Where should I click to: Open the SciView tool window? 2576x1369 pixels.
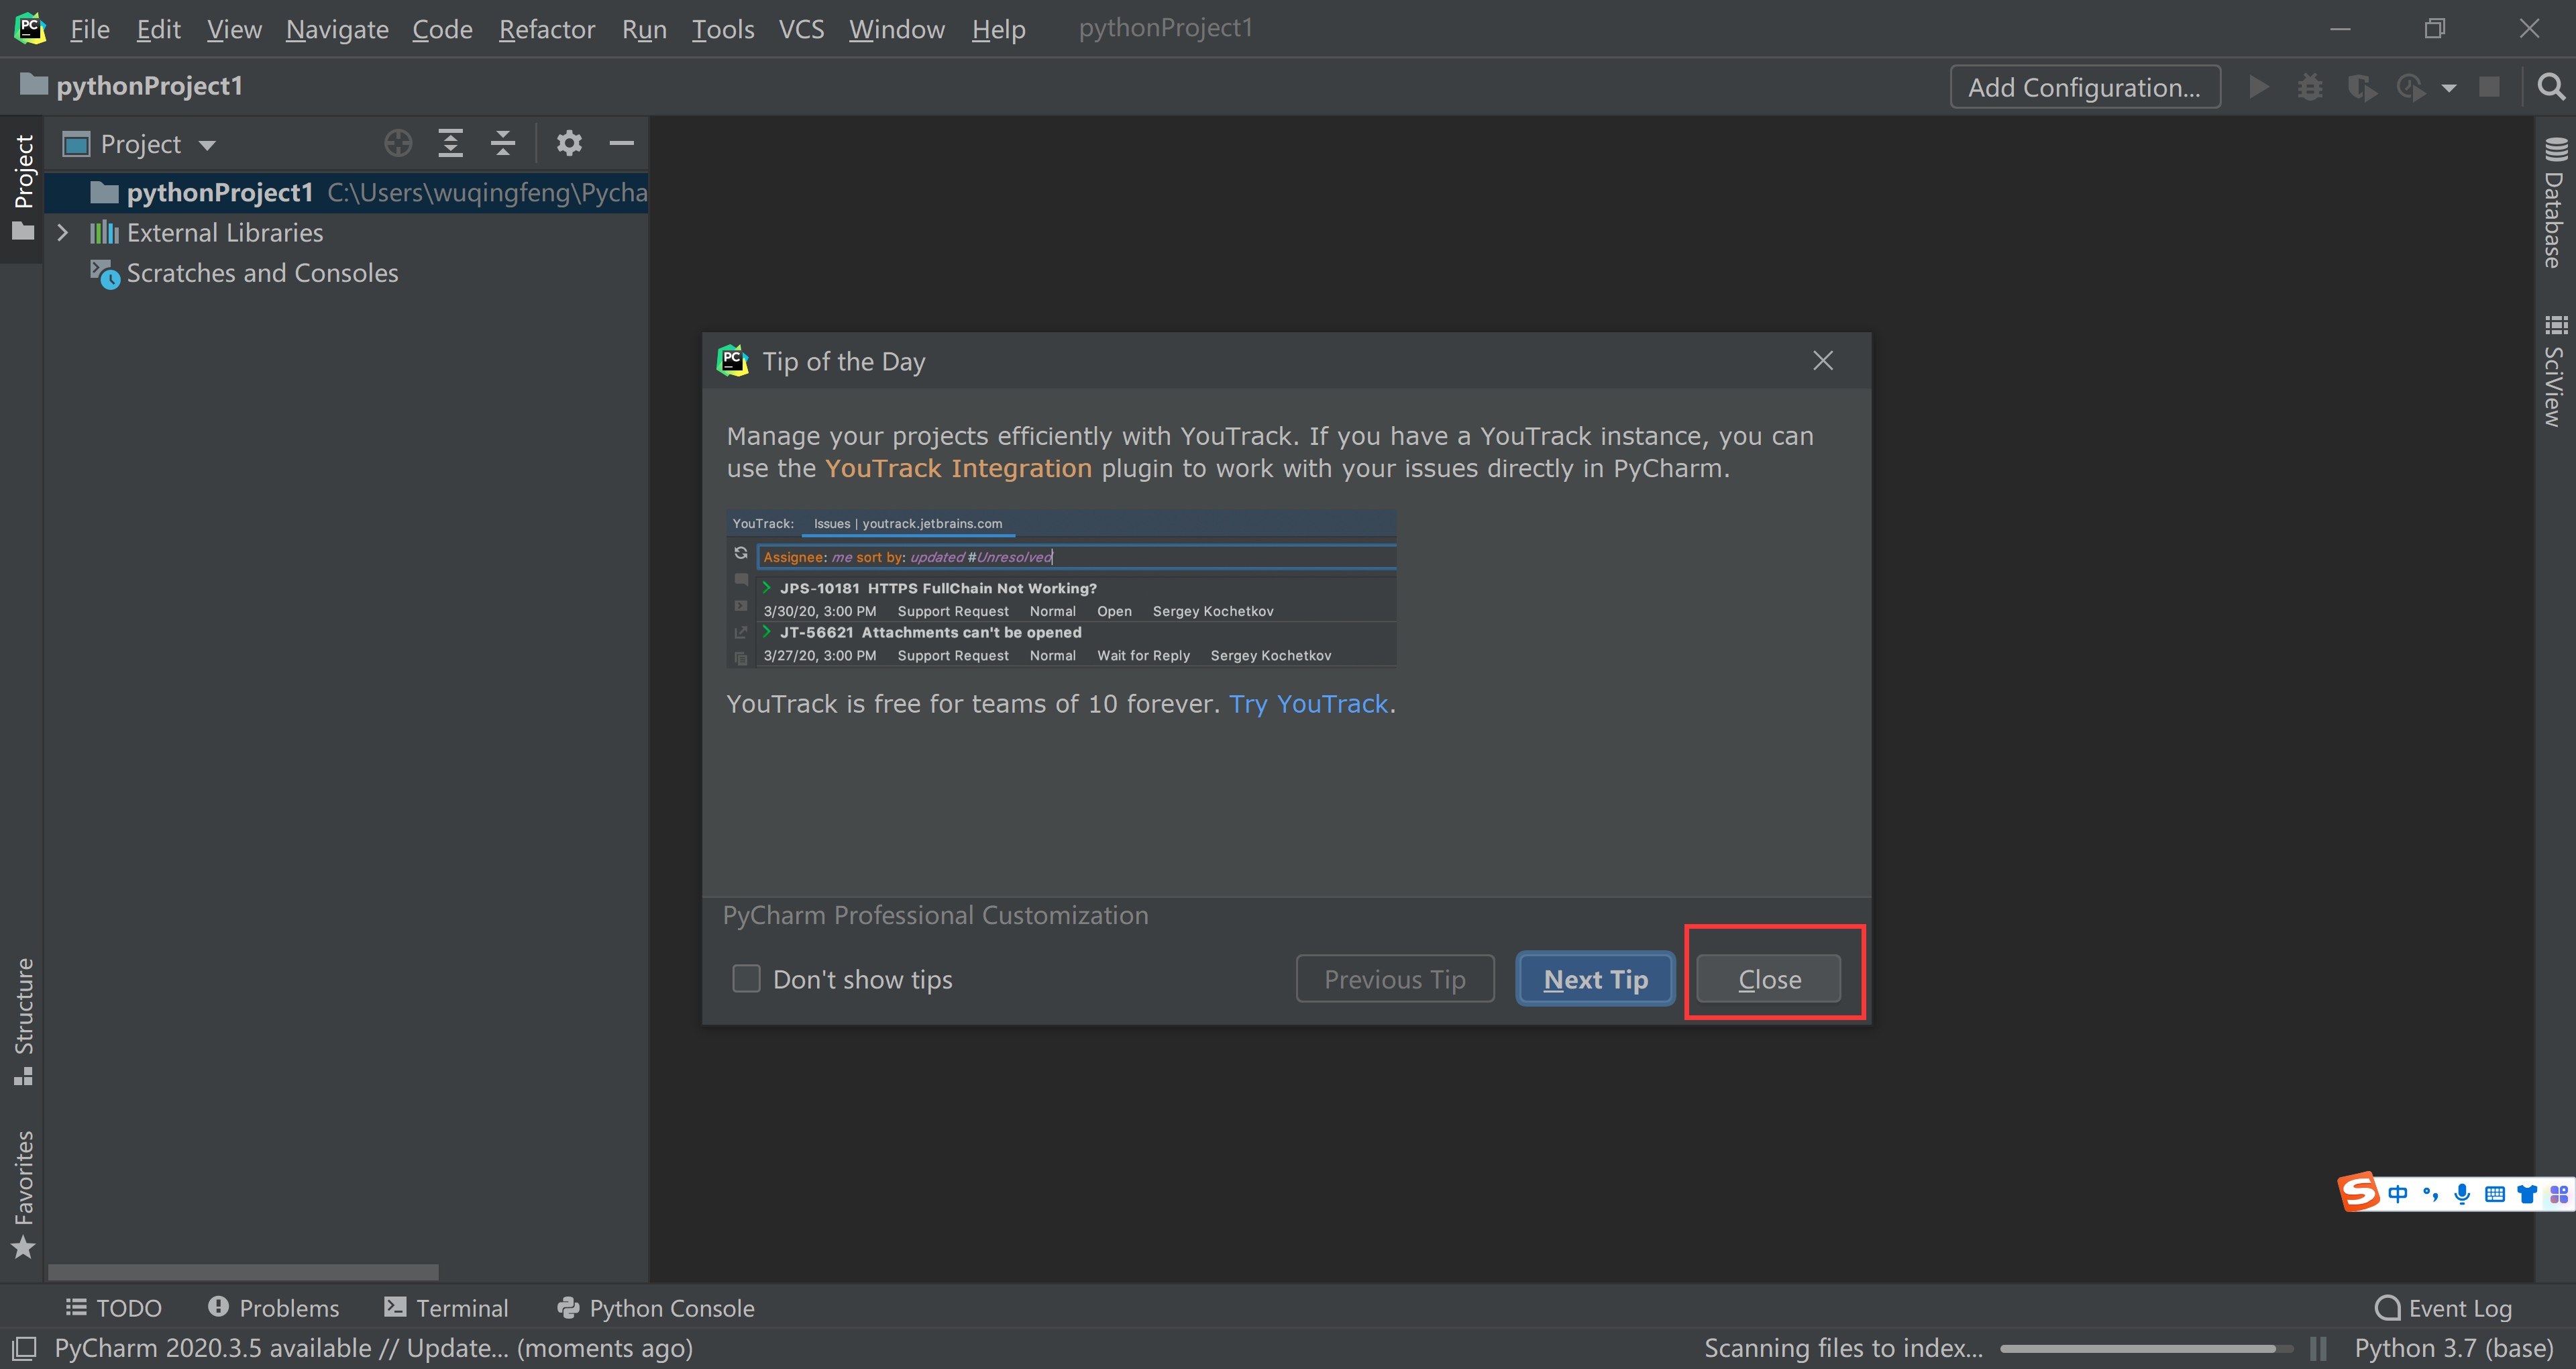tap(2555, 370)
